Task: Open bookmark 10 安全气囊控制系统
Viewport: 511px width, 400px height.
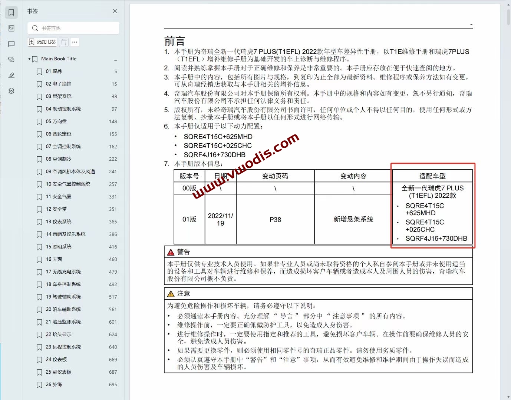Action: [68, 184]
